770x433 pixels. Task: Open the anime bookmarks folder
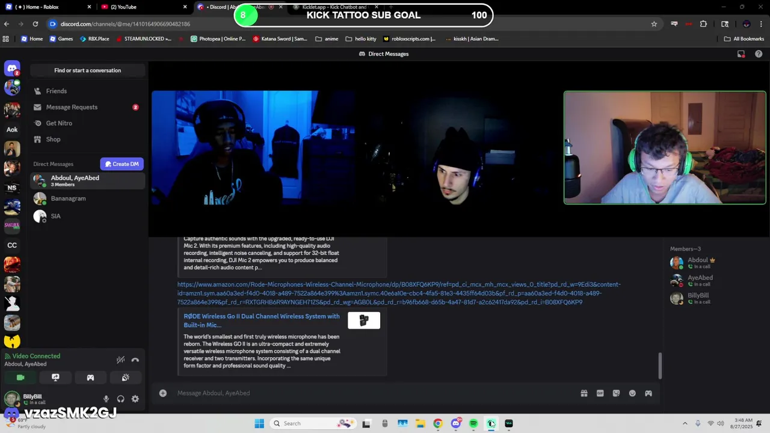coord(327,39)
